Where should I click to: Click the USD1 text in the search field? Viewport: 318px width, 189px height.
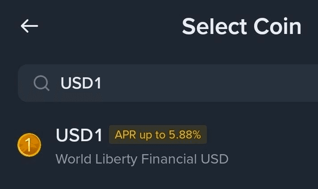point(81,83)
